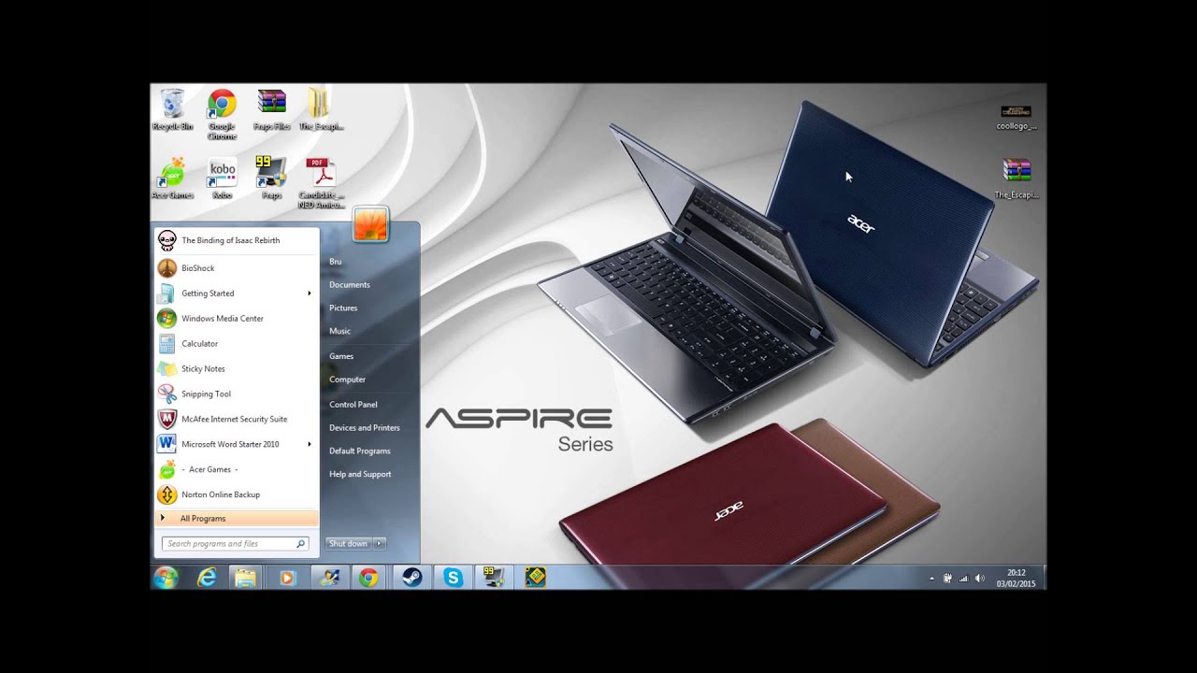
Task: Open Help and Support
Action: pos(360,475)
